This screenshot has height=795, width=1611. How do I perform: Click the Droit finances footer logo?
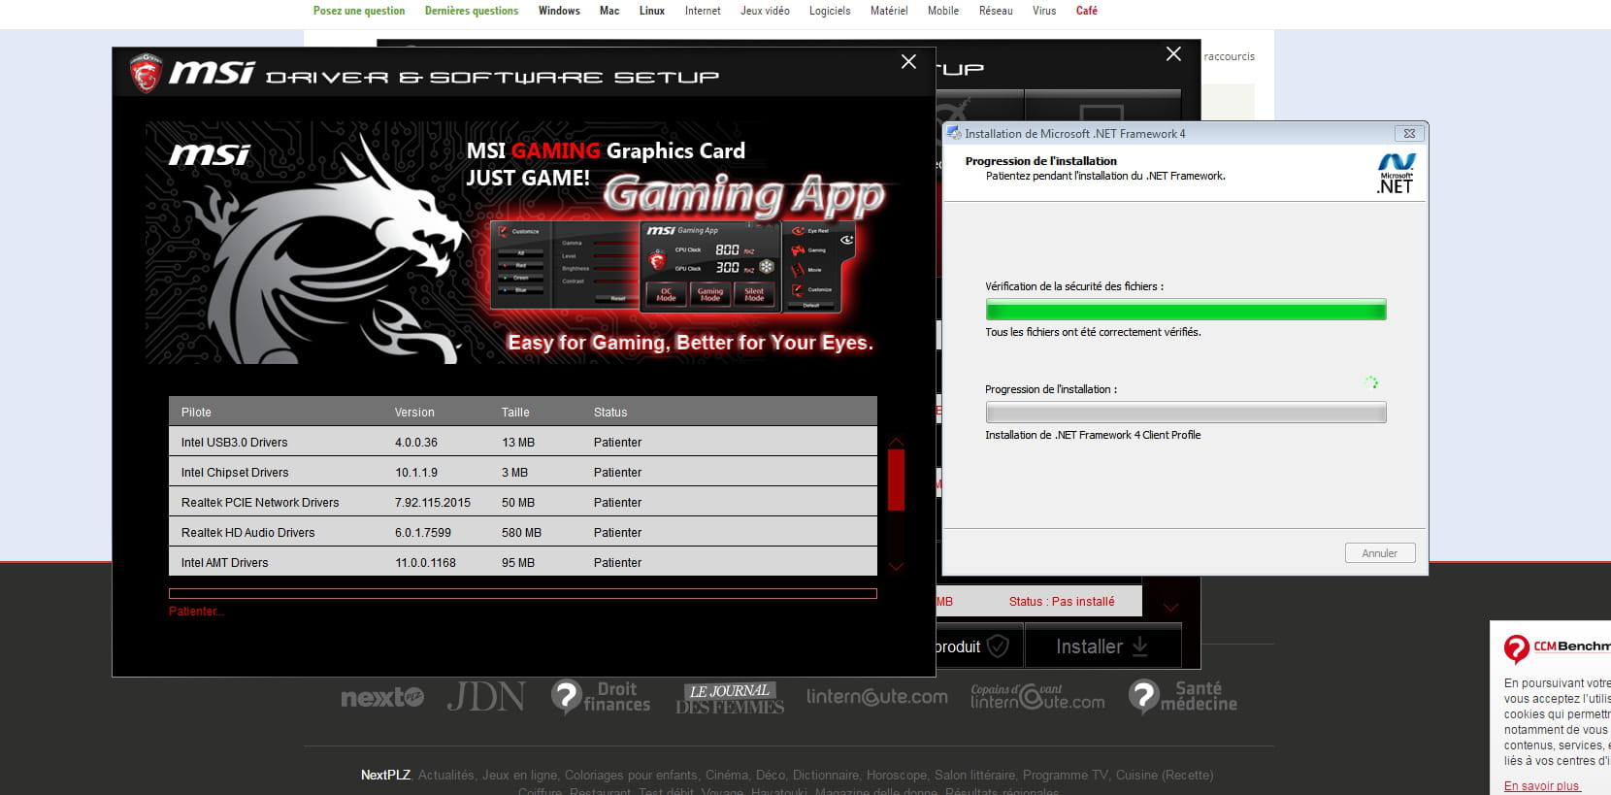pyautogui.click(x=601, y=696)
